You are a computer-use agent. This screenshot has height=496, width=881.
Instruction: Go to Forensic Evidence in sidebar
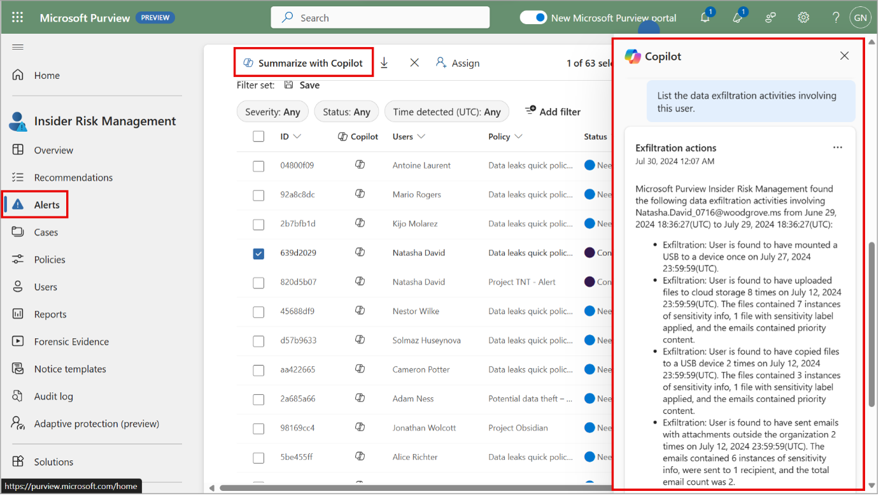click(71, 342)
